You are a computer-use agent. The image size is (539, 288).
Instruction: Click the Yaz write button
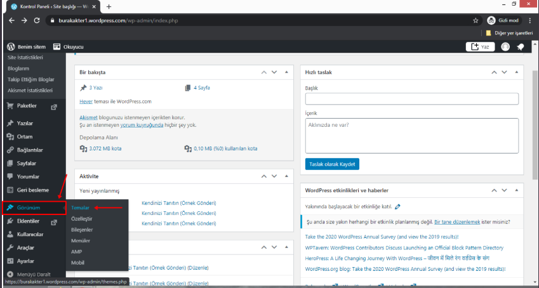[481, 47]
